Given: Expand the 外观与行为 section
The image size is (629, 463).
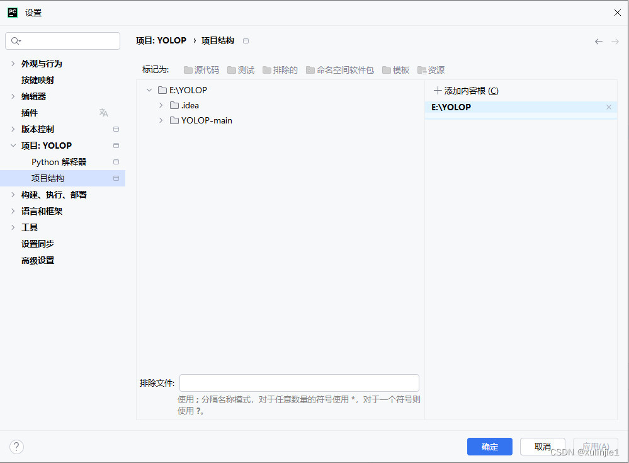Looking at the screenshot, I should [13, 64].
